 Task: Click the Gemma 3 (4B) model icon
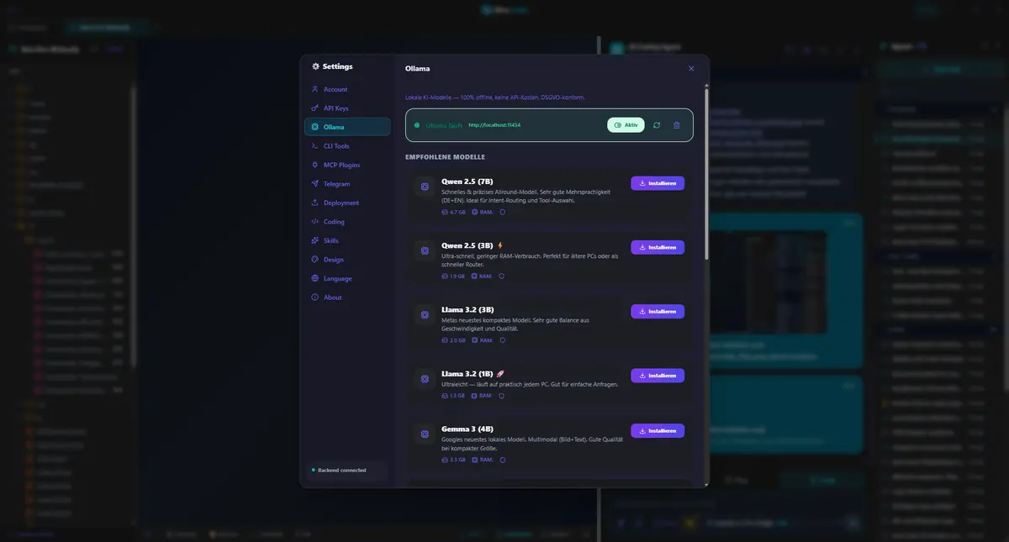pos(425,434)
